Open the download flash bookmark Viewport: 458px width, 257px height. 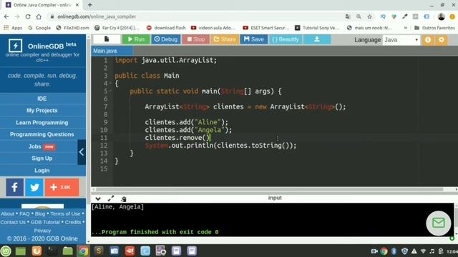tap(166, 28)
